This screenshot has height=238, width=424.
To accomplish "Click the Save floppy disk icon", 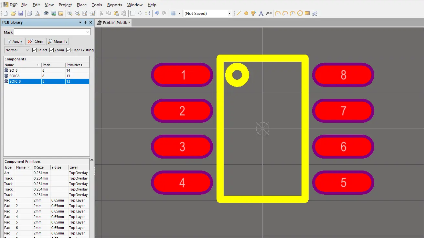I will [x=21, y=13].
